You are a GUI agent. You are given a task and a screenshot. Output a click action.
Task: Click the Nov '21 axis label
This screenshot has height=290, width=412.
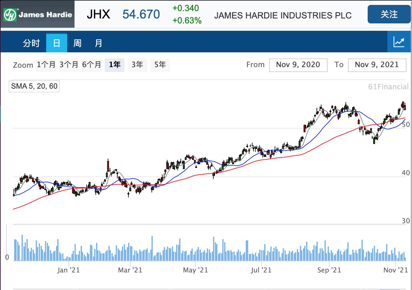396,270
